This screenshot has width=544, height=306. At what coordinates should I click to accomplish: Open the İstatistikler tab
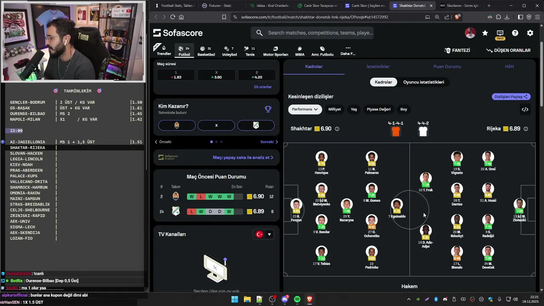378,67
